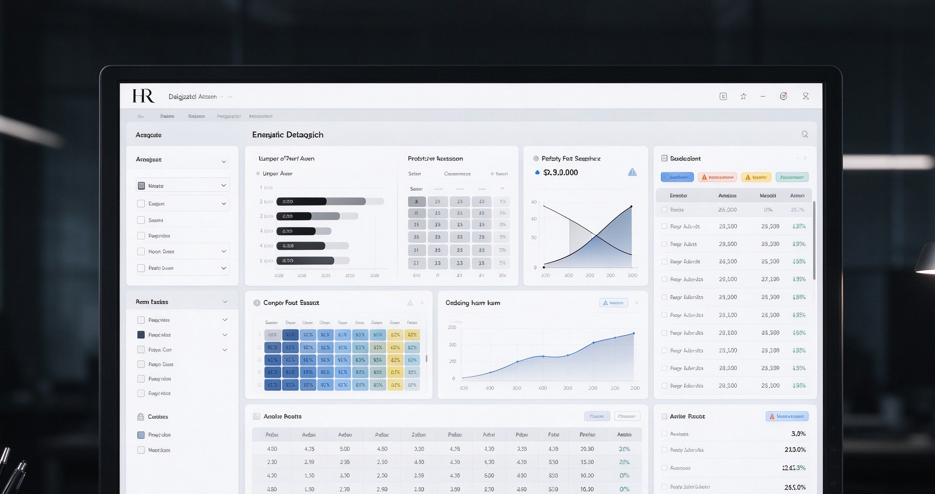Open the document icon in the top bar
Screen dimensions: 935x494
pos(723,96)
